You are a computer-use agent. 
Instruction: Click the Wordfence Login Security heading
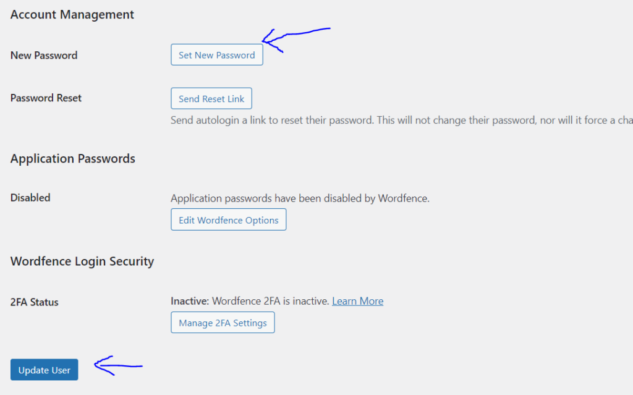82,261
